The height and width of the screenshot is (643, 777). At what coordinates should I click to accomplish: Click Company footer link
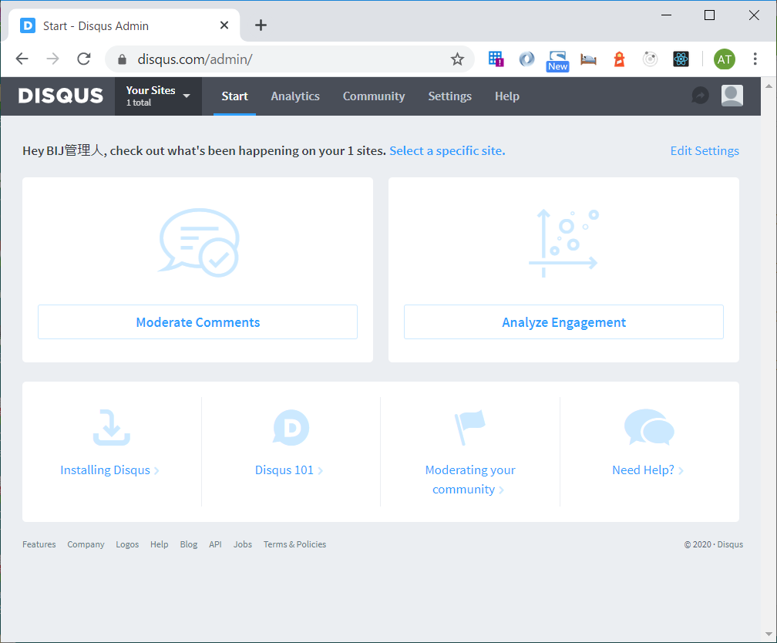tap(86, 544)
